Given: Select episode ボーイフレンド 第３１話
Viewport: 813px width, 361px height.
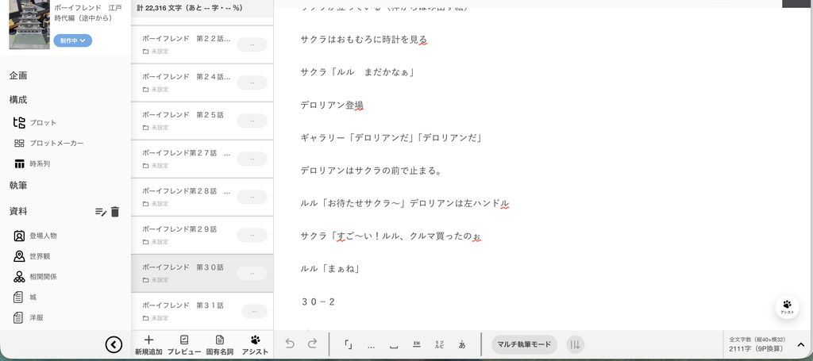Looking at the screenshot, I should coord(202,311).
